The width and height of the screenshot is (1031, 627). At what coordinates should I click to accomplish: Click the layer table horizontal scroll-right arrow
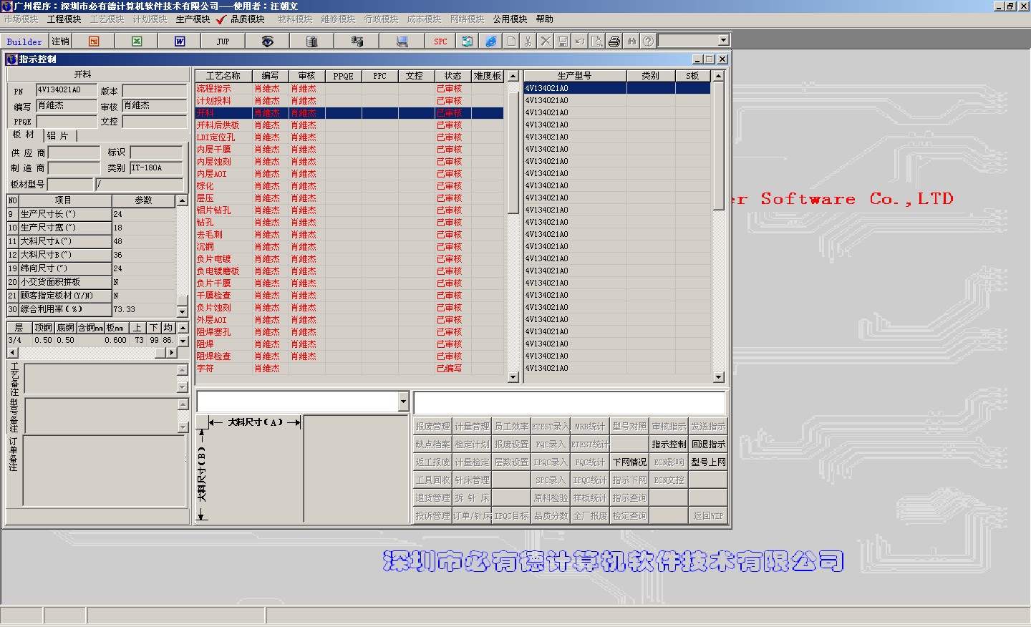click(x=171, y=352)
